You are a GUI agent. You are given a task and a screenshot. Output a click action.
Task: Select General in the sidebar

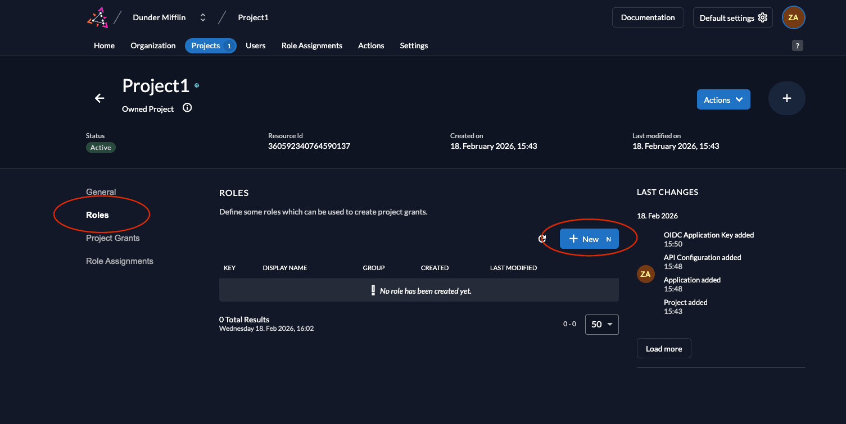[x=101, y=192]
